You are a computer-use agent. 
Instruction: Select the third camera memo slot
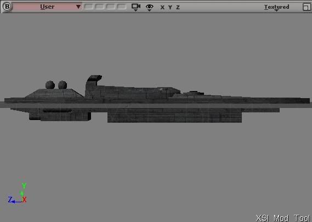(x=111, y=7)
